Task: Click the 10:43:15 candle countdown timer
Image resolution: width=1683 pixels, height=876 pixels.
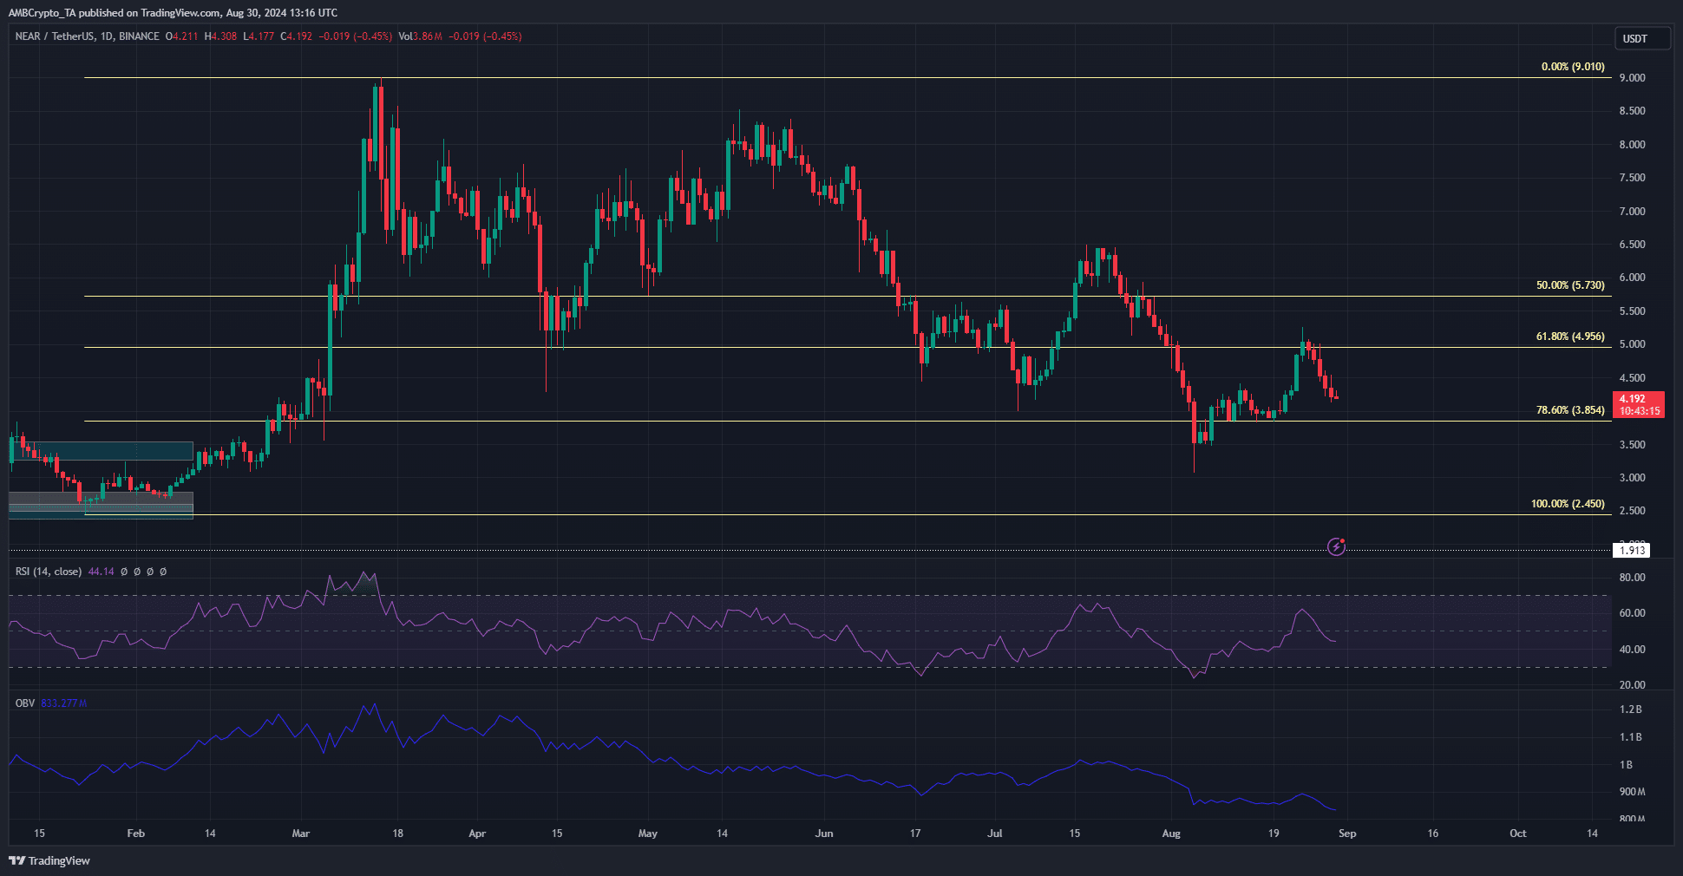Action: coord(1640,411)
